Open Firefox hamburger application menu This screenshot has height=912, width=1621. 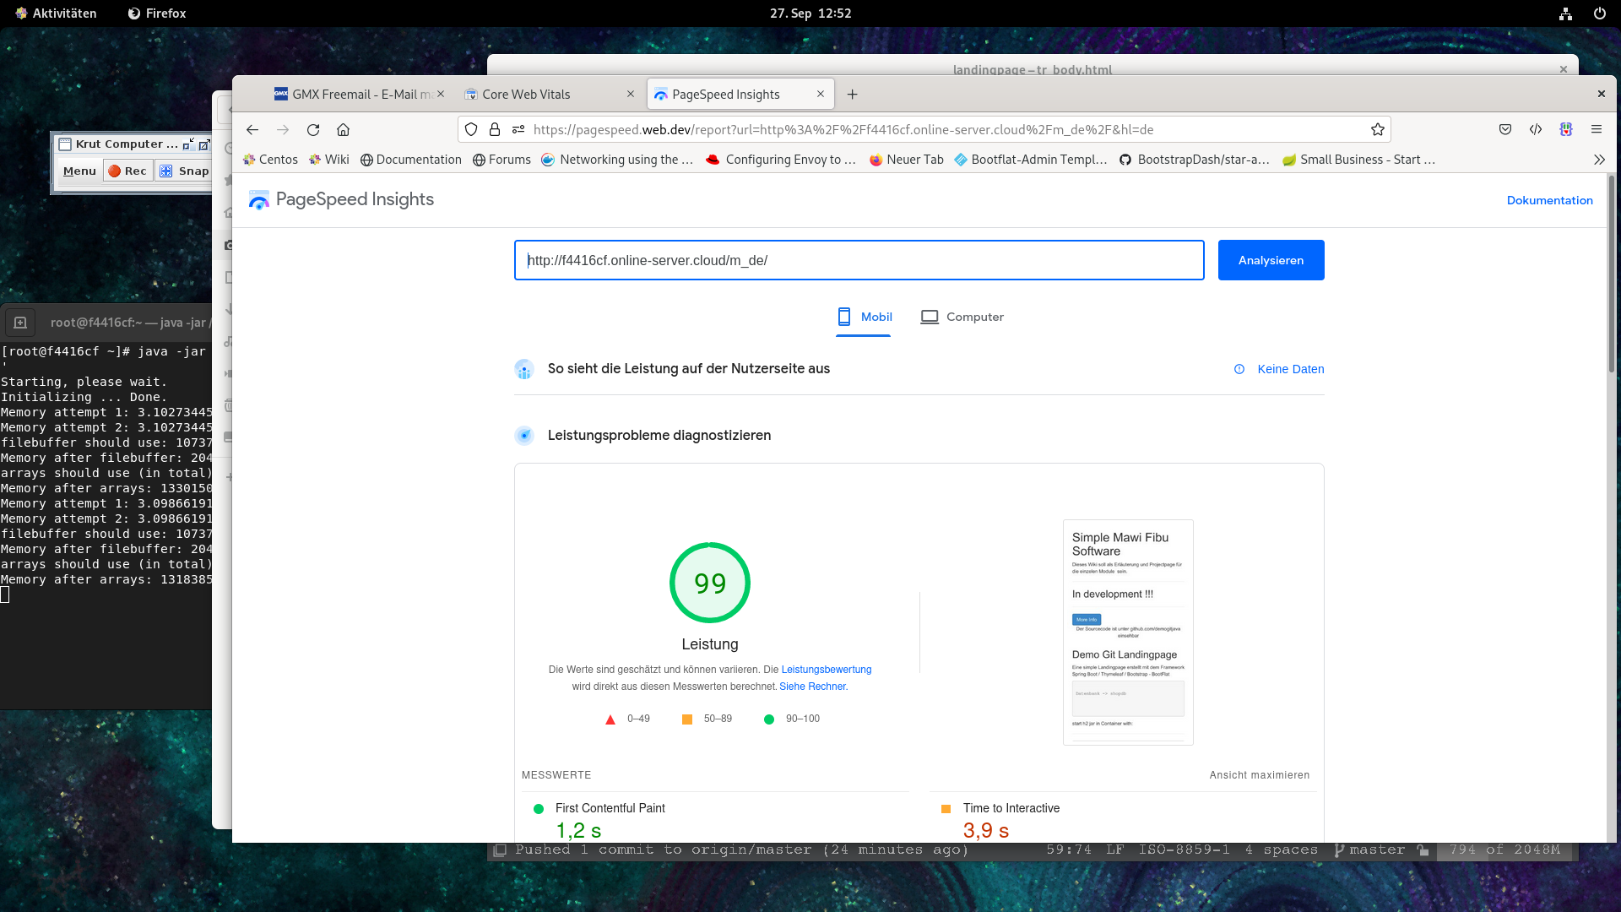pyautogui.click(x=1597, y=129)
